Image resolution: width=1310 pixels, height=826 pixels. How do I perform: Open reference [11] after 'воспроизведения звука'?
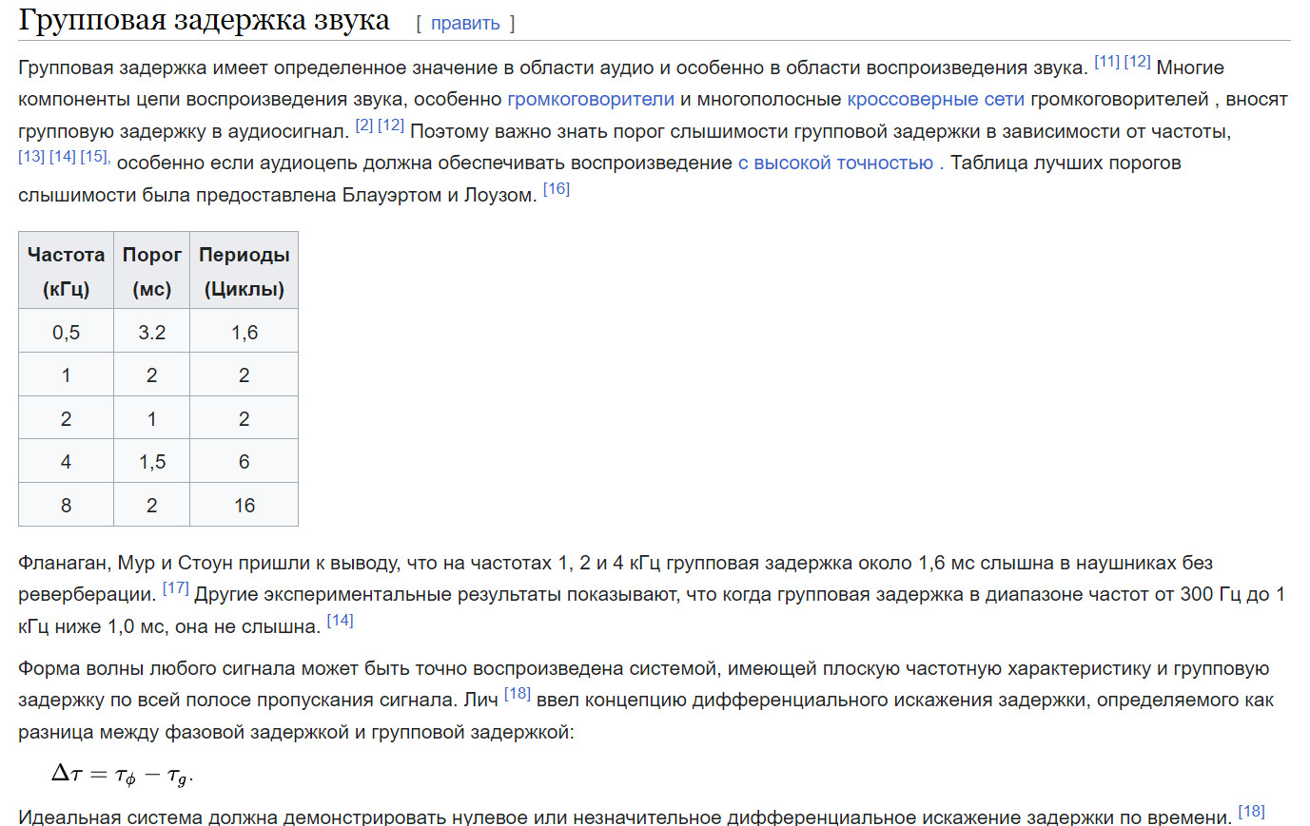coord(1106,61)
